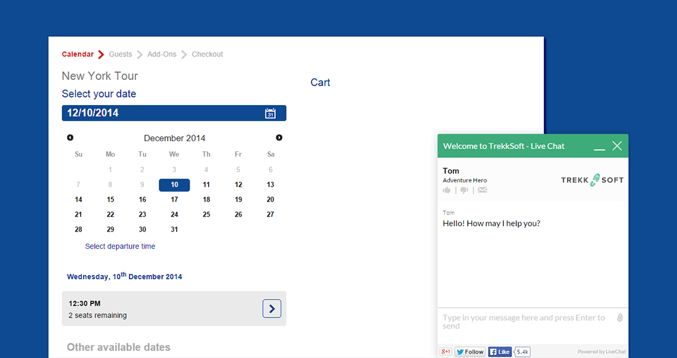Screen dimensions: 677x358
Task: Minimize the TrekkSoft Live Chat window
Action: [599, 146]
